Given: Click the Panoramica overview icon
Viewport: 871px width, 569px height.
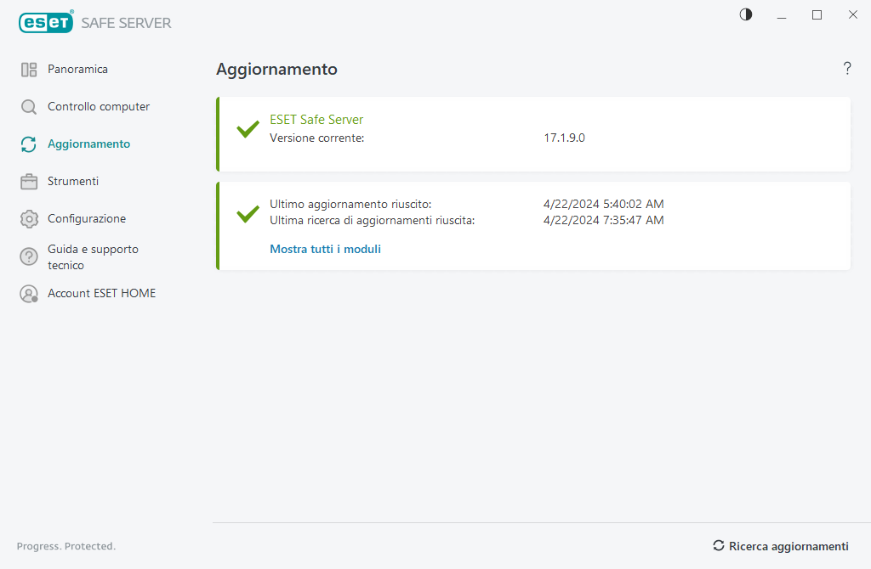Looking at the screenshot, I should 29,70.
